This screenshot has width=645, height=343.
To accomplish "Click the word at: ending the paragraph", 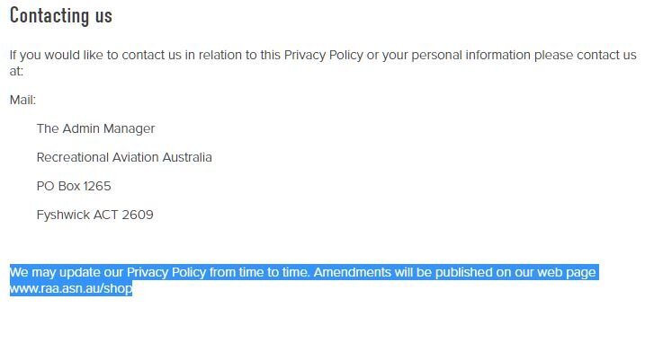I will [16, 71].
